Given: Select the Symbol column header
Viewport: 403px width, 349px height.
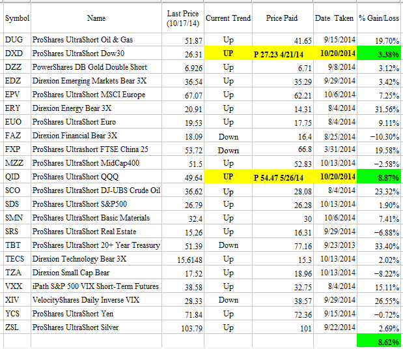Looking at the screenshot, I should (17, 18).
